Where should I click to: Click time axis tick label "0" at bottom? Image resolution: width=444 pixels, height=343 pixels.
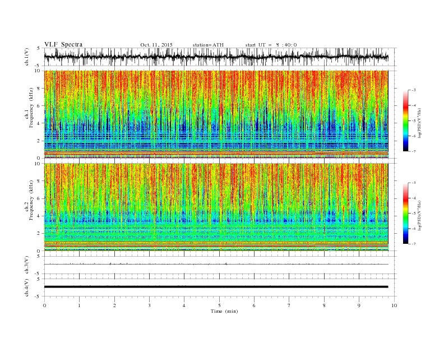tap(44, 305)
